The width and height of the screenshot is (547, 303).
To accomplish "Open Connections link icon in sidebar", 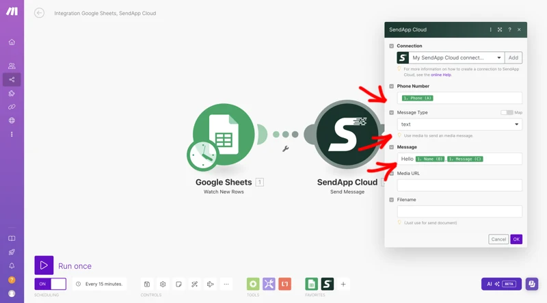I will pyautogui.click(x=12, y=107).
